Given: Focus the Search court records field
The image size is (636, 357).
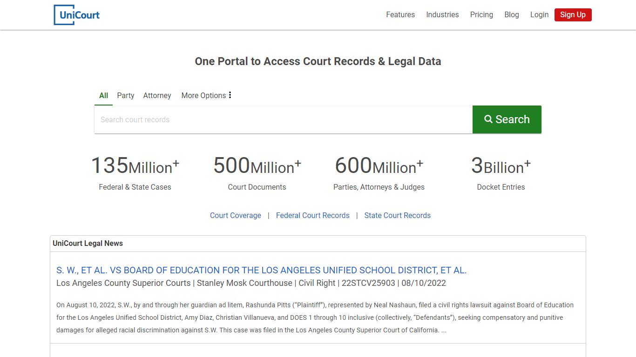Looking at the screenshot, I should click(x=284, y=119).
